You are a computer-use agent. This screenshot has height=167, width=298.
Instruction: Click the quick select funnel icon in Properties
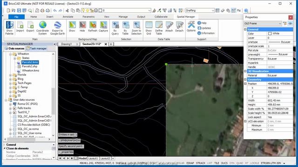pos(284,24)
